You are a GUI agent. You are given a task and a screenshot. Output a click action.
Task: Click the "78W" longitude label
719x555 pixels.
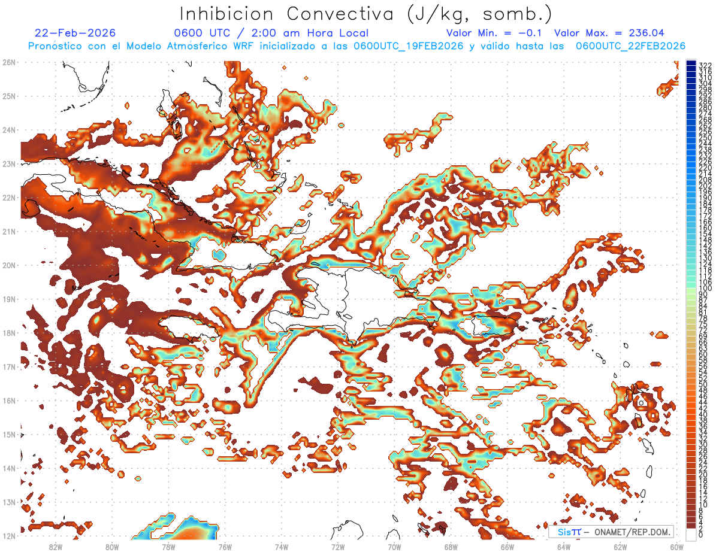click(168, 547)
